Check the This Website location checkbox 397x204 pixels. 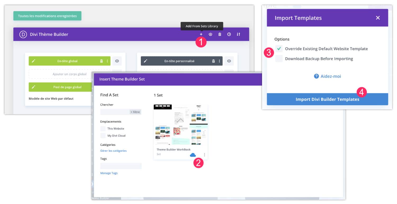pyautogui.click(x=103, y=129)
